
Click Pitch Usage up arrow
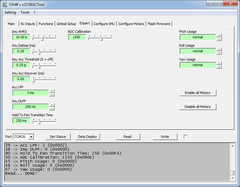pos(219,36)
